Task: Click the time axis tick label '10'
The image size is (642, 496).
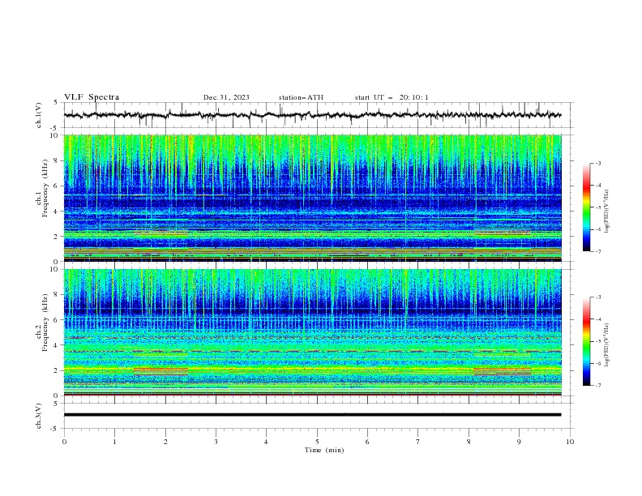Action: tap(570, 442)
